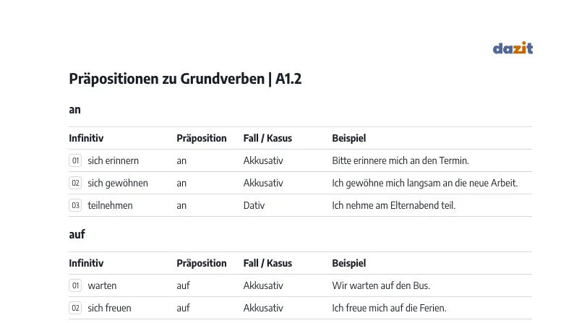This screenshot has width=574, height=323.
Task: Click example 'Ich nehme am Elternabend teil.'
Action: (x=393, y=205)
